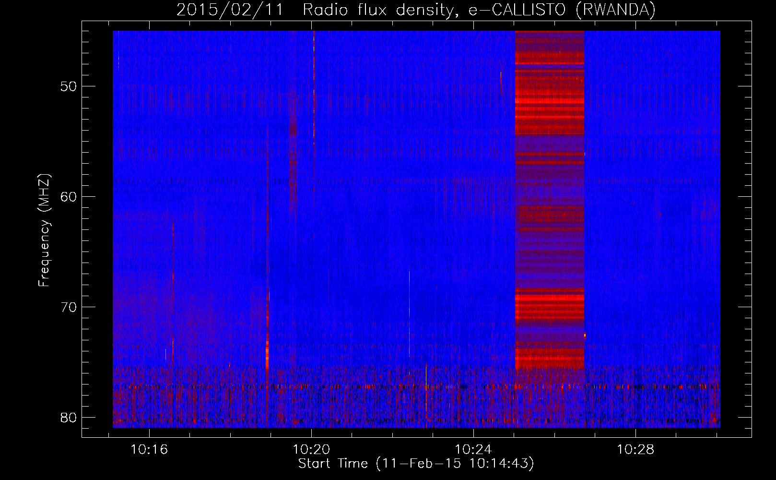Click the 10:16 time tick label

point(149,450)
